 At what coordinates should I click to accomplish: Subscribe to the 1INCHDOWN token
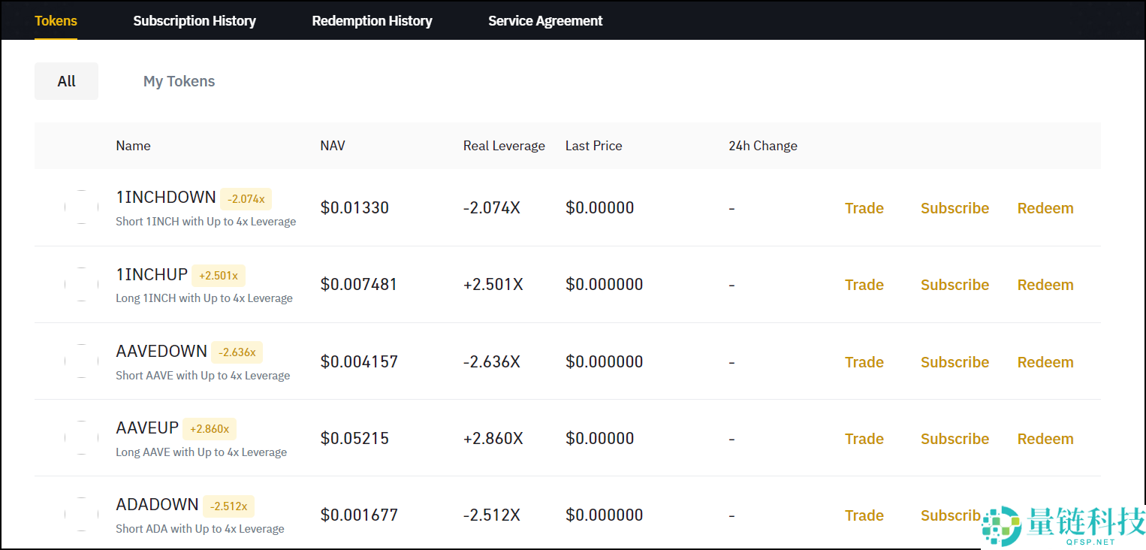[954, 208]
